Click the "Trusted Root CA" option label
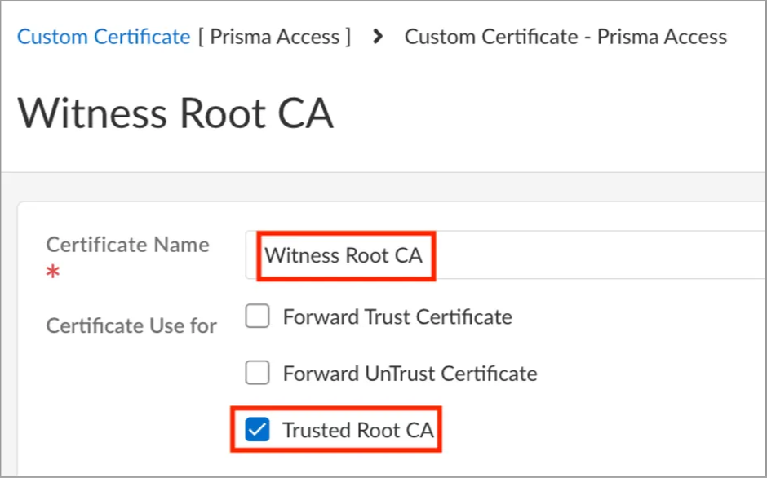Viewport: 767px width, 478px height. pyautogui.click(x=357, y=430)
